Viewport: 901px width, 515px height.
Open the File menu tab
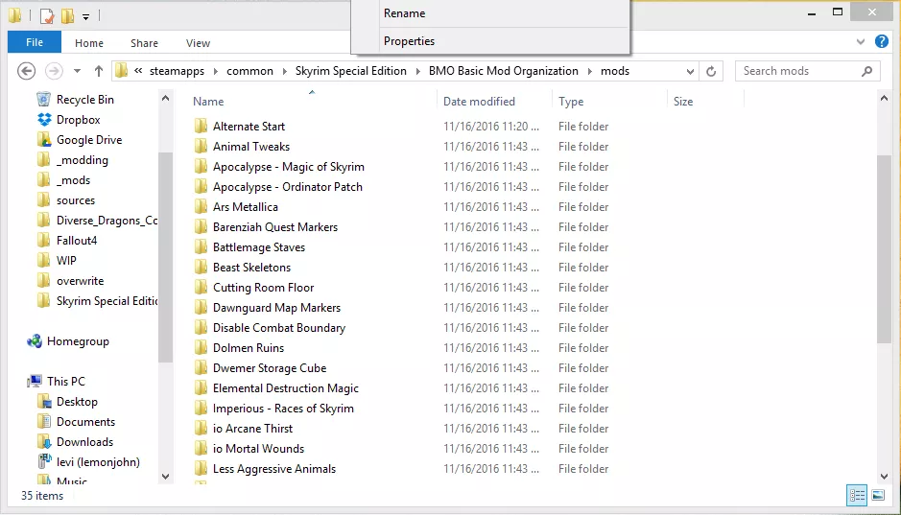coord(35,42)
